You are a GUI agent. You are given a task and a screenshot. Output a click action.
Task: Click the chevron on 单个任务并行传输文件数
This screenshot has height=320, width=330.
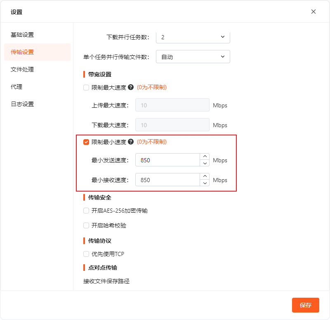[223, 57]
